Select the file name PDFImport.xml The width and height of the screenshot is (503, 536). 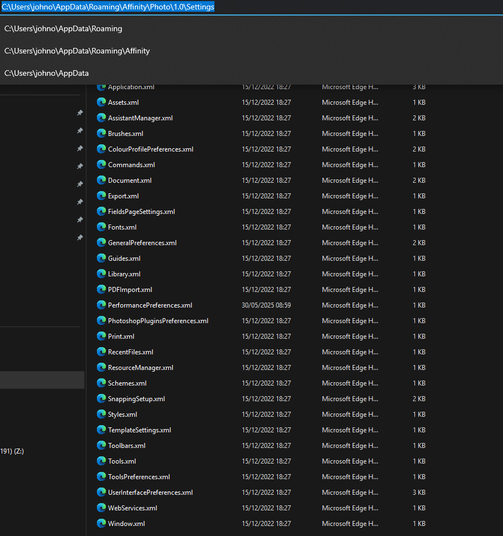[x=130, y=290]
